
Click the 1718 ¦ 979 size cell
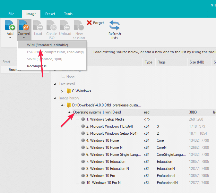[197, 126]
